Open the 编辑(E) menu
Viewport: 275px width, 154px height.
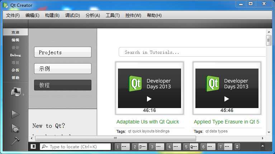coord(32,15)
